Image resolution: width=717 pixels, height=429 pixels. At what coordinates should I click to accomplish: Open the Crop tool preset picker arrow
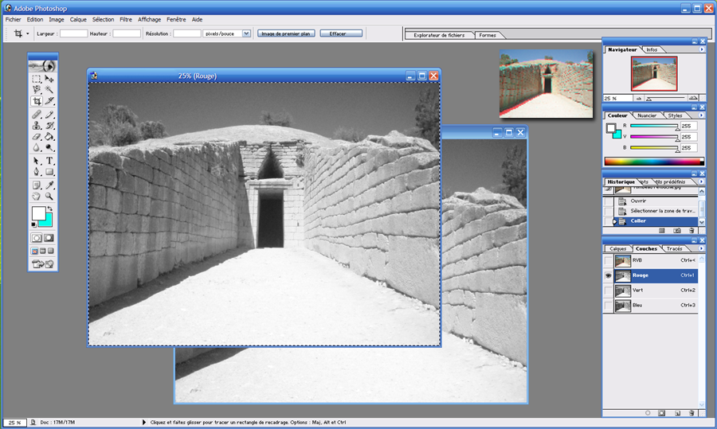point(28,33)
